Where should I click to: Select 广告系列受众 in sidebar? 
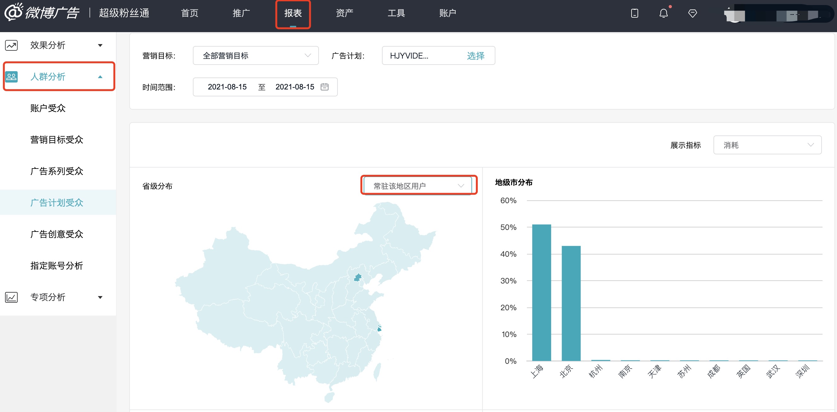click(x=57, y=171)
